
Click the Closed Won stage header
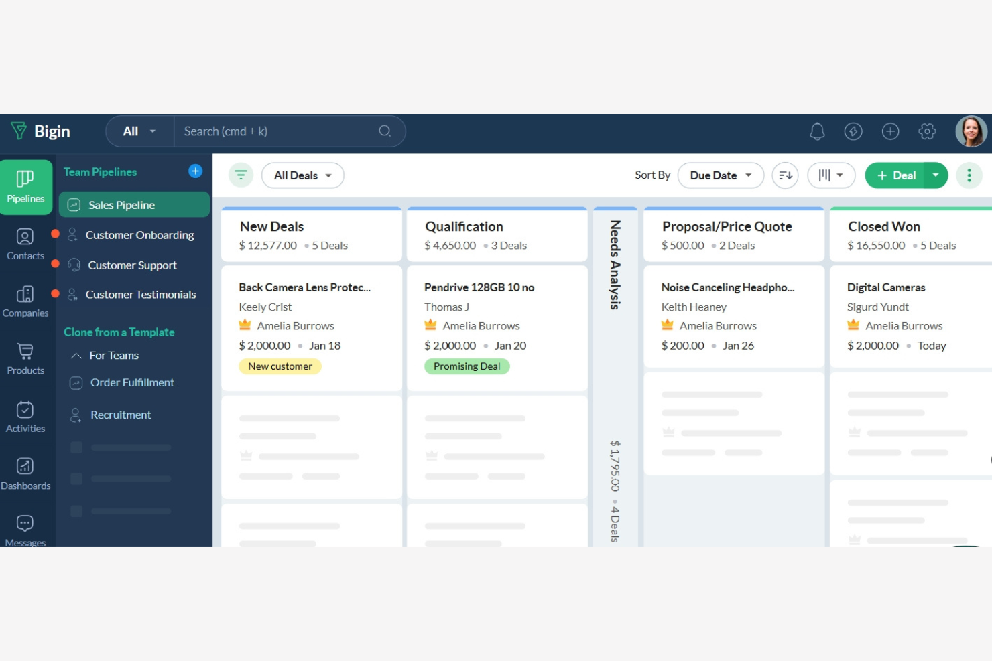click(x=911, y=234)
